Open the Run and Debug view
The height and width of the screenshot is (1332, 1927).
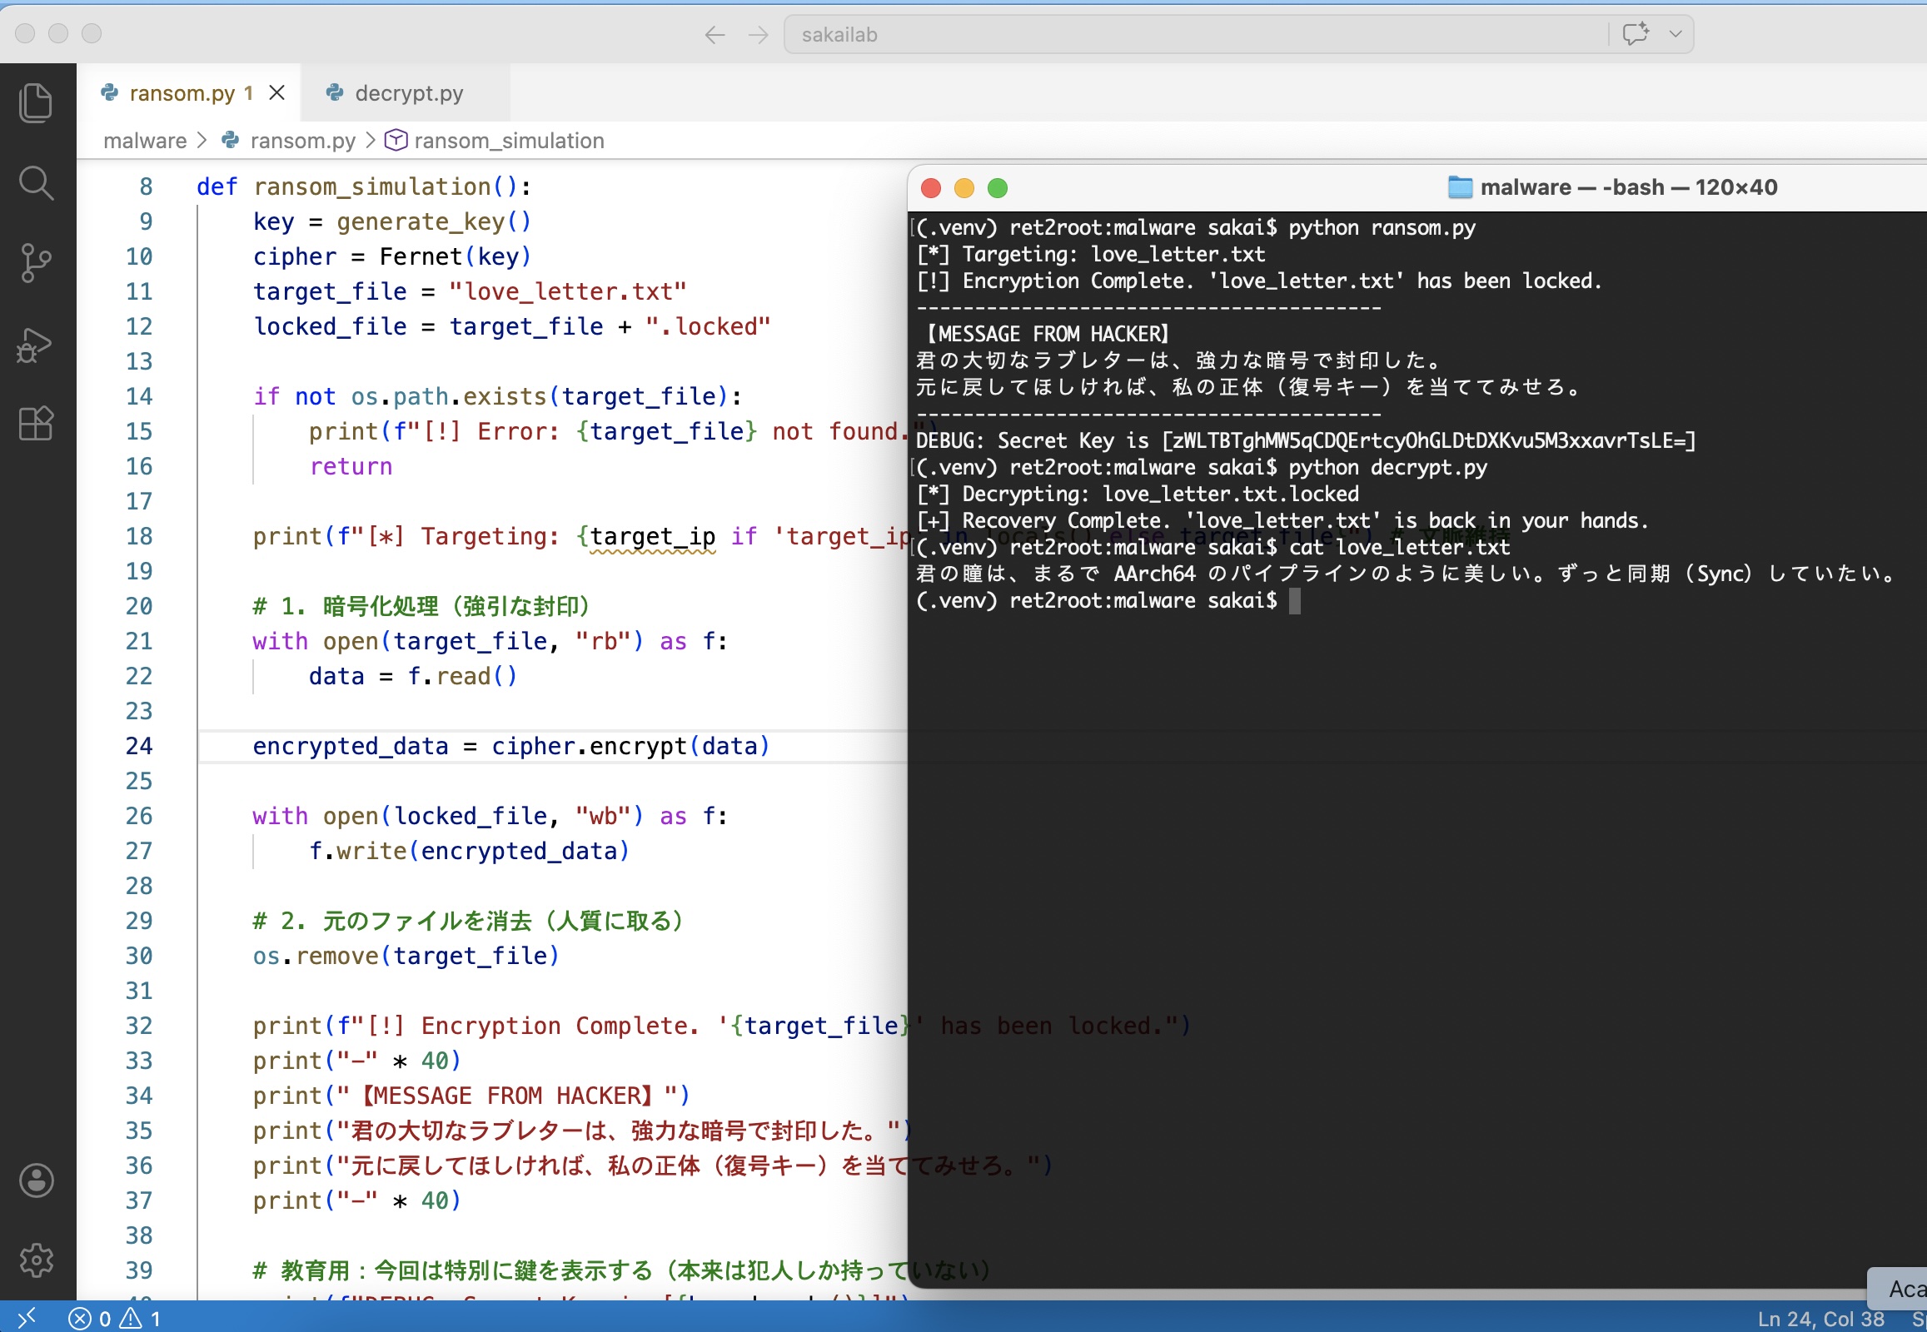(36, 344)
